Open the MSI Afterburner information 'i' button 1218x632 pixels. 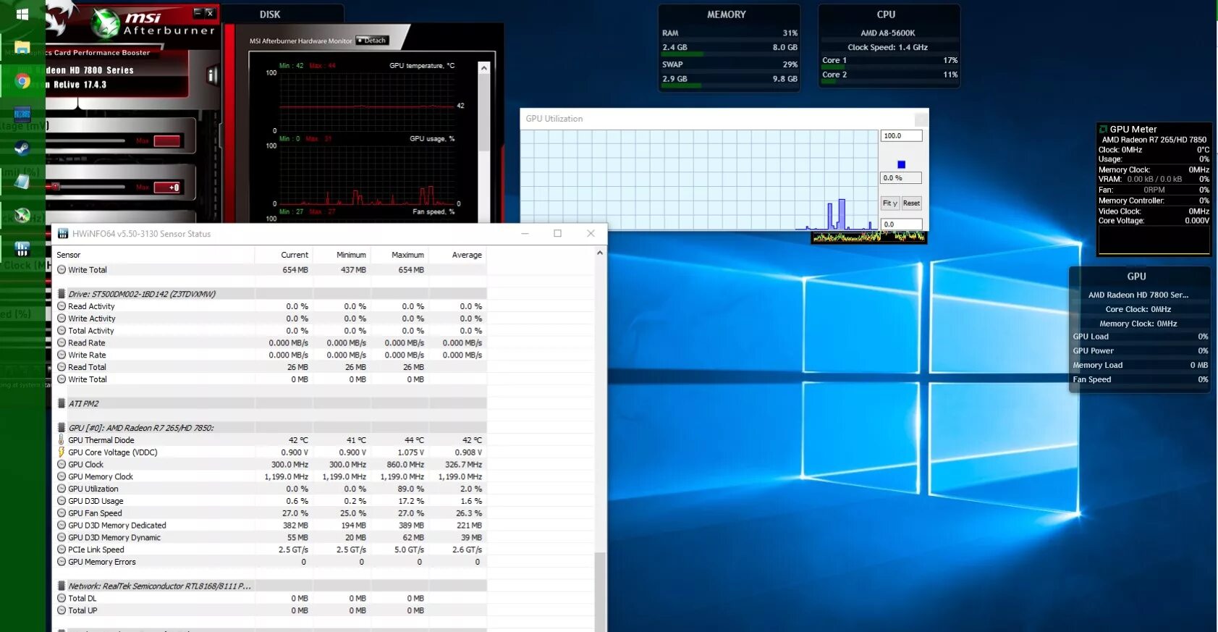[212, 75]
